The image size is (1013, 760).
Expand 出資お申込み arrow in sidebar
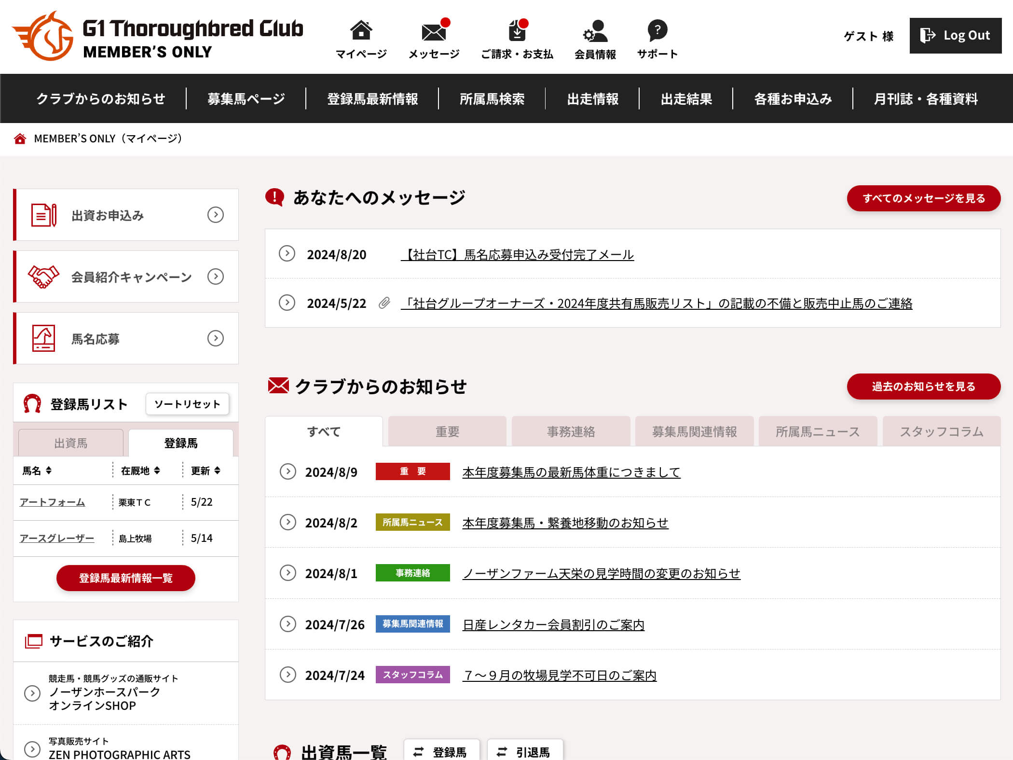pos(215,215)
